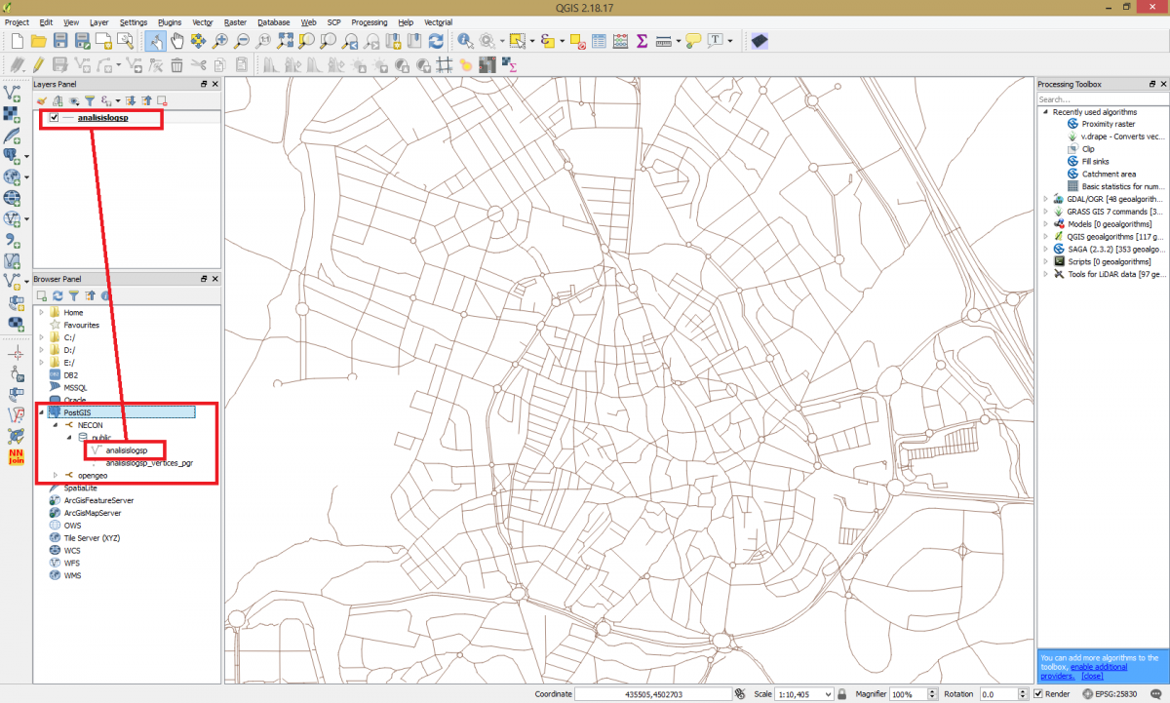The height and width of the screenshot is (703, 1170).
Task: Select the Identify Features tool
Action: 465,41
